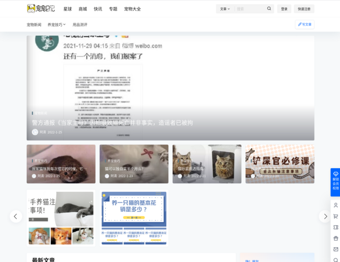This screenshot has width=340, height=262.
Task: Open article 猫可以独自呆半个月么
Action: [x=124, y=169]
